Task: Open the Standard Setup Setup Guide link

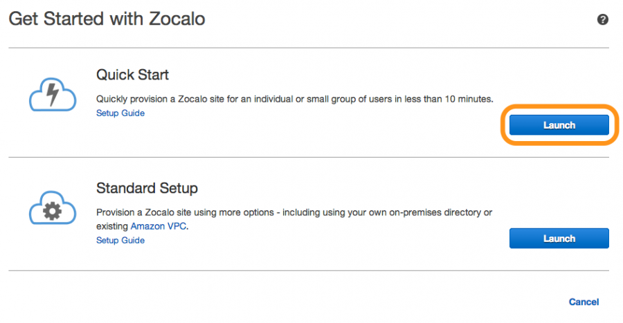Action: point(120,241)
